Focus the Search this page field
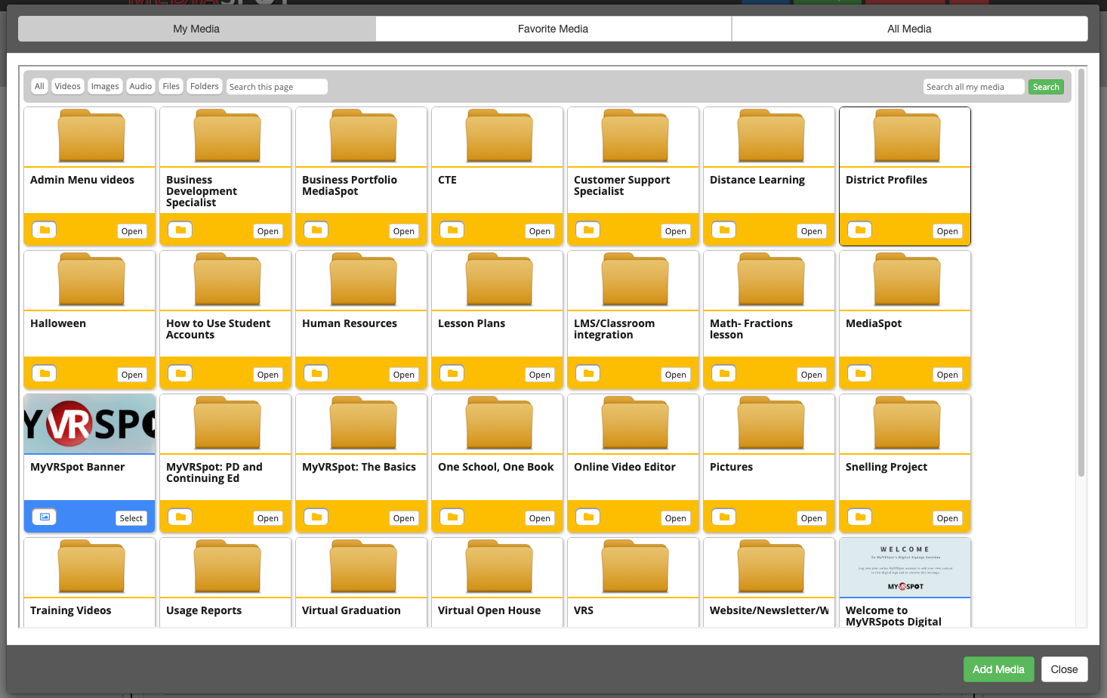The image size is (1107, 698). pos(277,87)
